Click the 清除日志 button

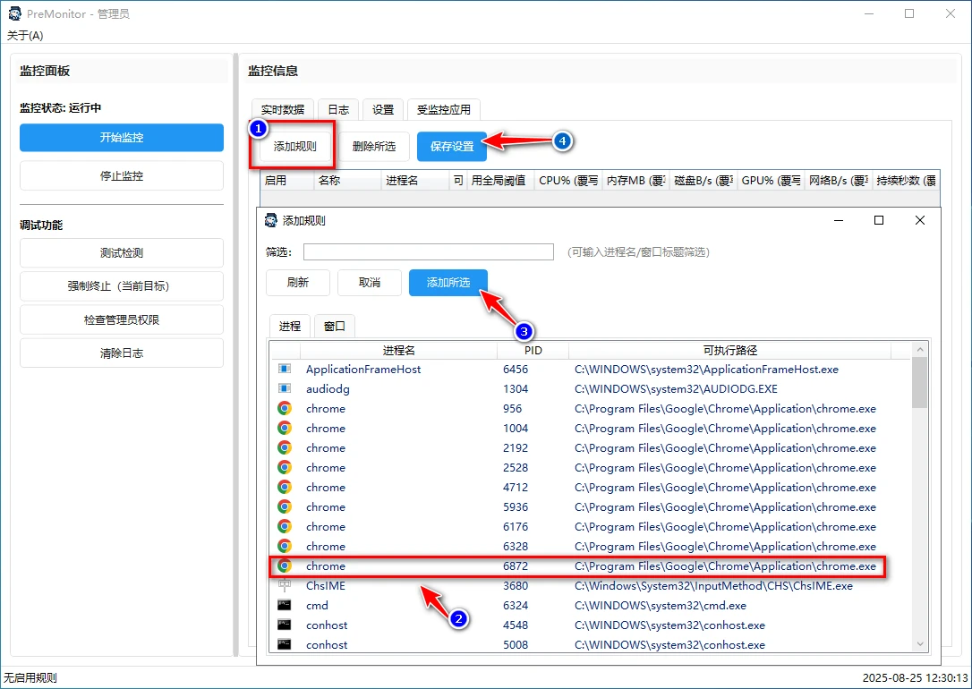coord(121,353)
